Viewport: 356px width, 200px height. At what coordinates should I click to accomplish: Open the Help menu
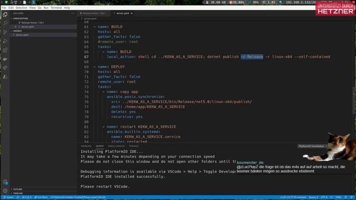coord(67,8)
